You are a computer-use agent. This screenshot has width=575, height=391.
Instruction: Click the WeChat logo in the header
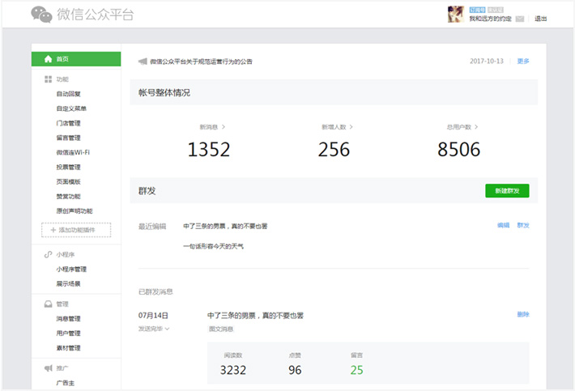(41, 14)
